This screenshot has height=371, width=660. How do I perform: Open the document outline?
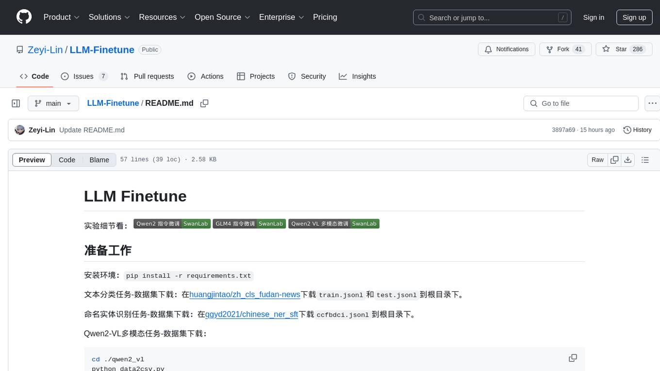tap(645, 160)
